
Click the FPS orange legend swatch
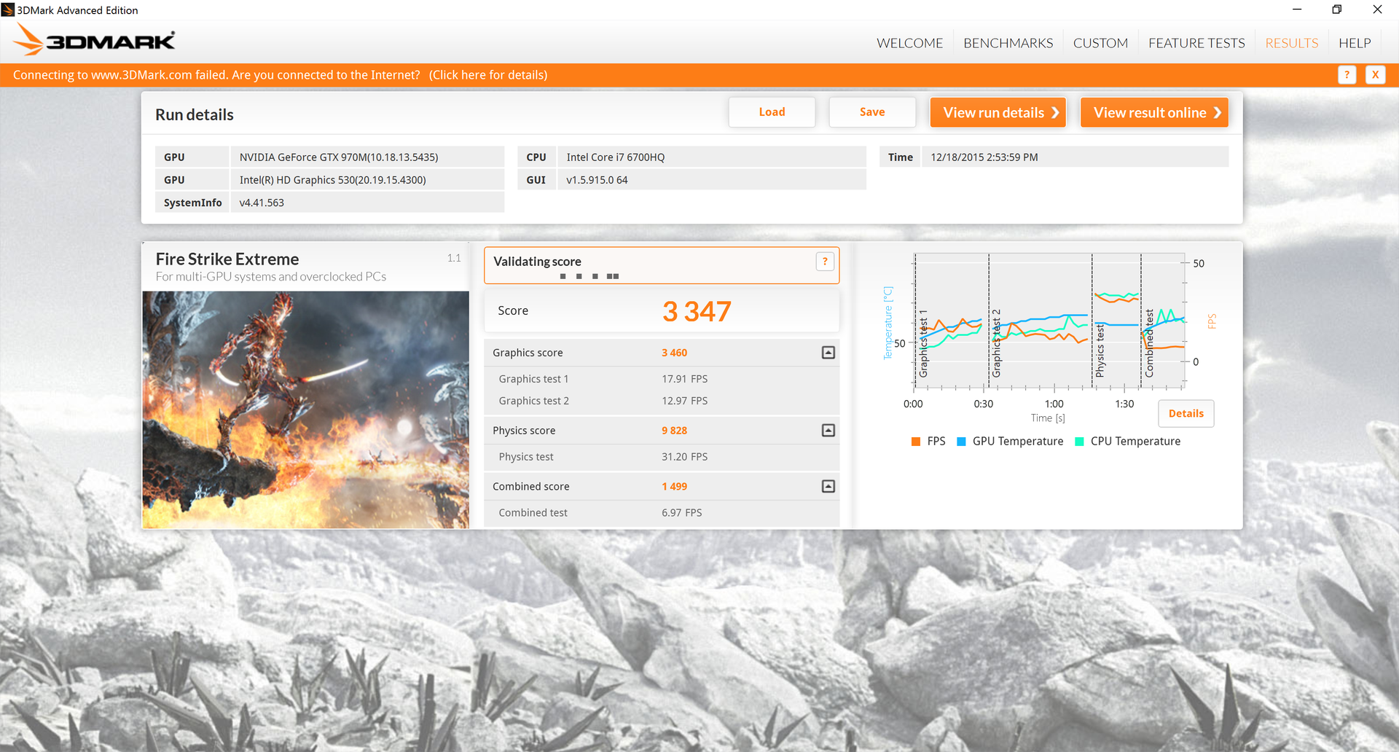coord(916,442)
